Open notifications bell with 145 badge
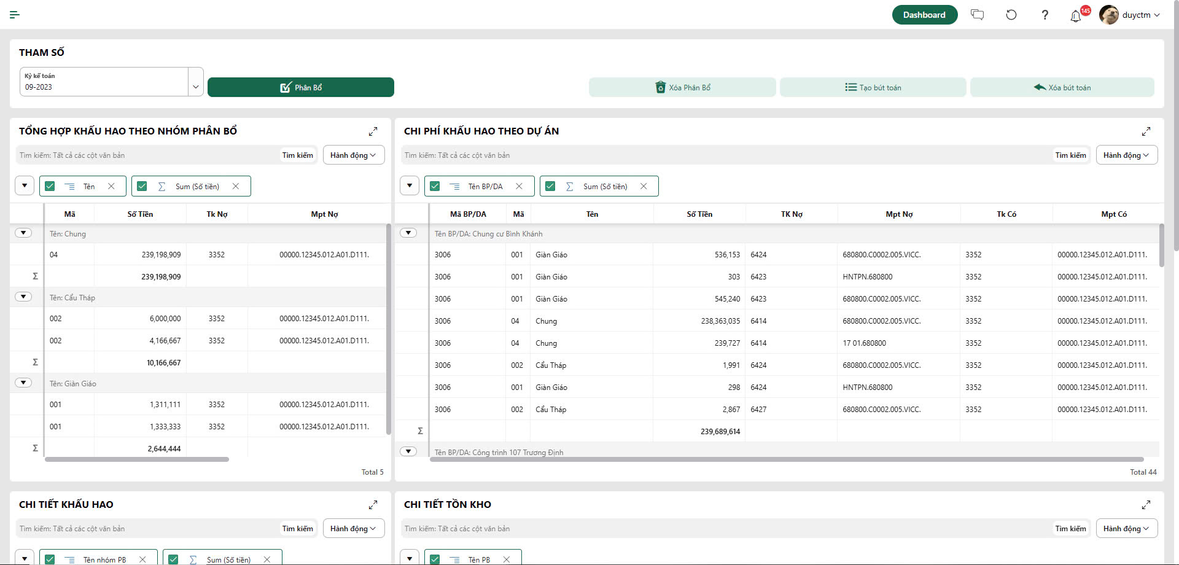 [x=1076, y=16]
